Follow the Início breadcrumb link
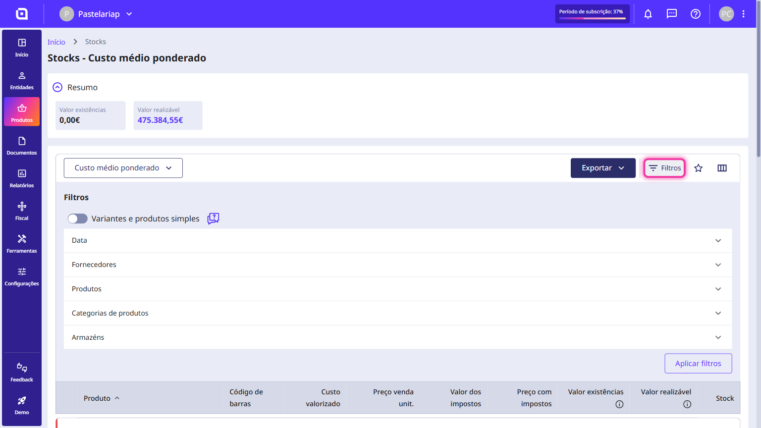This screenshot has height=428, width=761. [56, 42]
